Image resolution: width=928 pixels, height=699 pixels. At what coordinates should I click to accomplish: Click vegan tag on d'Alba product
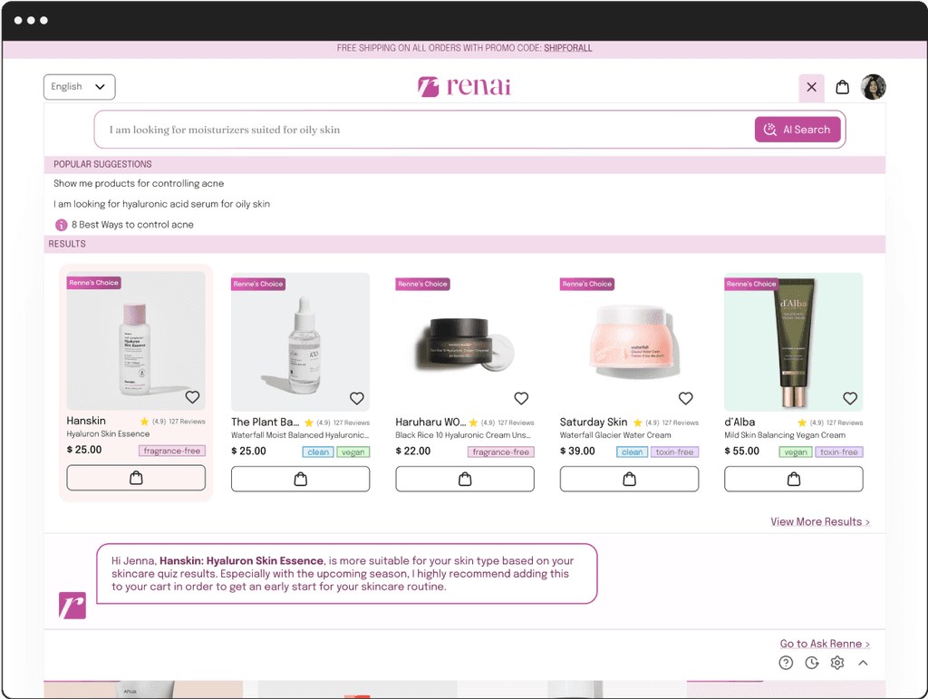(x=796, y=452)
